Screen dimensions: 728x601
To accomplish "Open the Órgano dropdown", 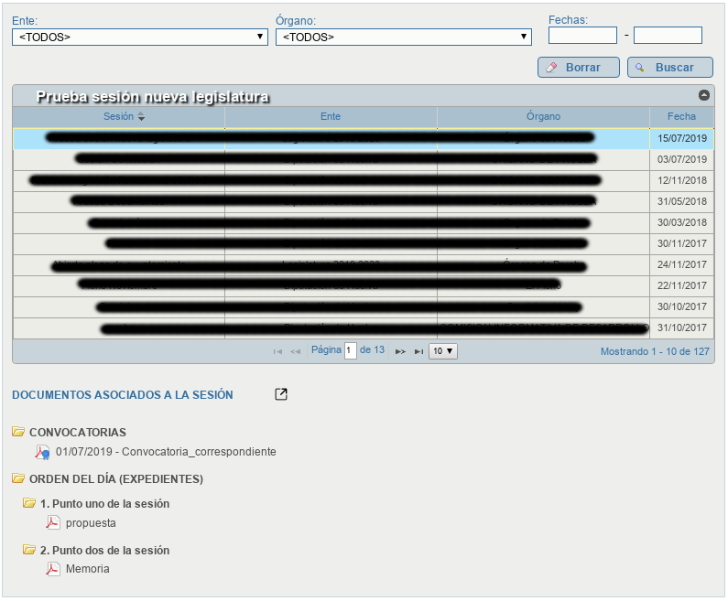I will click(404, 38).
